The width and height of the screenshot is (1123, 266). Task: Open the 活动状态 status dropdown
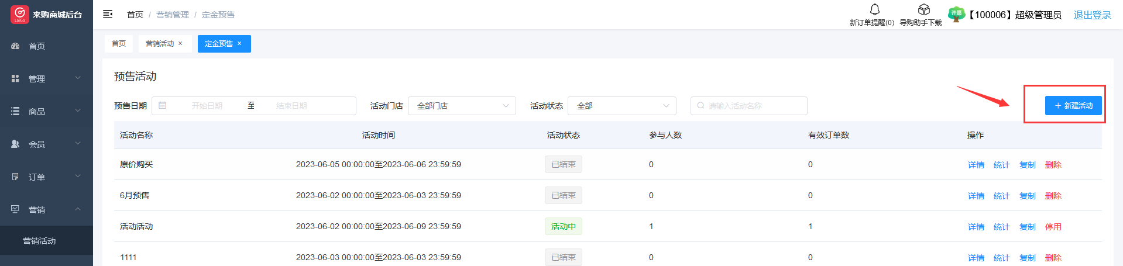click(x=621, y=106)
